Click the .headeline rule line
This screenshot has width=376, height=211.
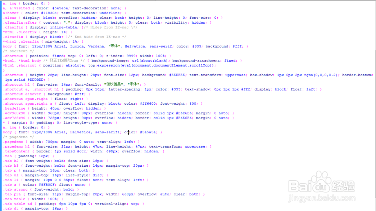[x=54, y=109]
